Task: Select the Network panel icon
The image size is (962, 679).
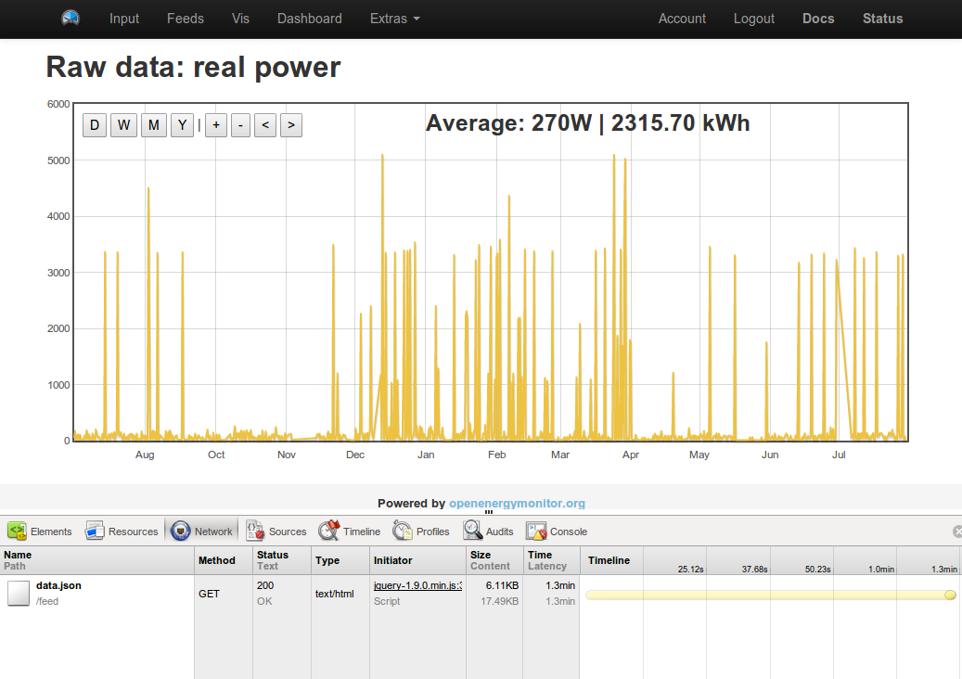Action: 180,532
